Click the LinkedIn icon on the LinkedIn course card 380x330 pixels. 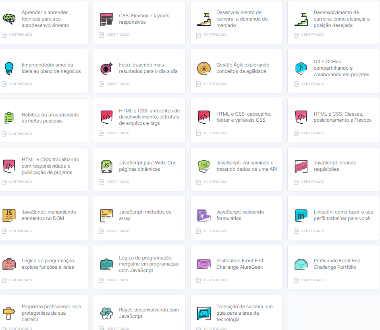coord(301,215)
